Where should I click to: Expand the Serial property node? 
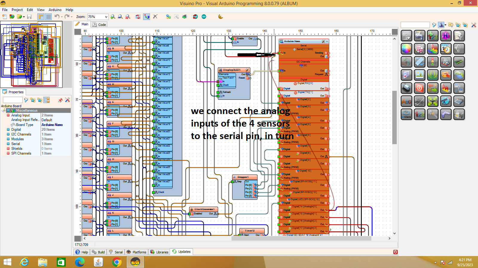8,144
